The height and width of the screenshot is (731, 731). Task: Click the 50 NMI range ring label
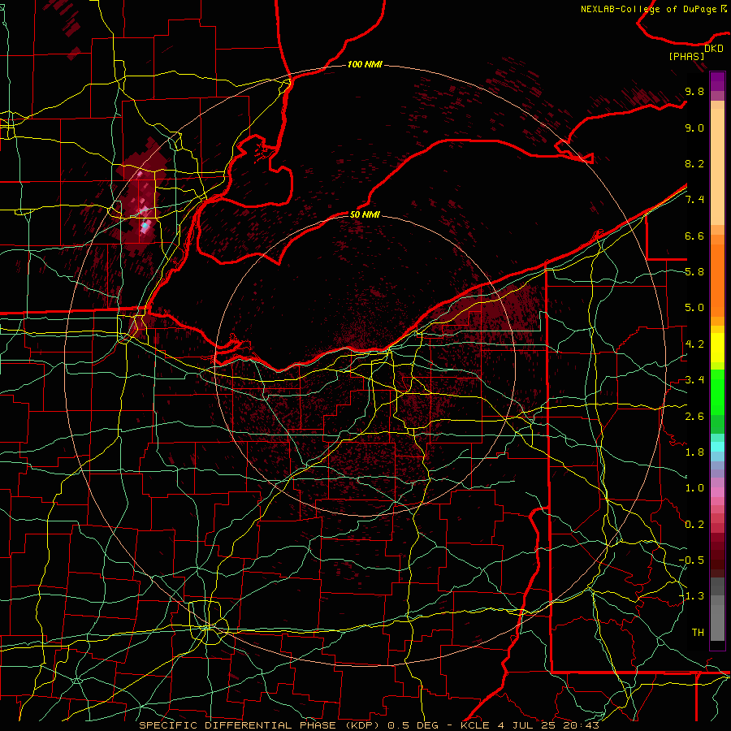(365, 214)
